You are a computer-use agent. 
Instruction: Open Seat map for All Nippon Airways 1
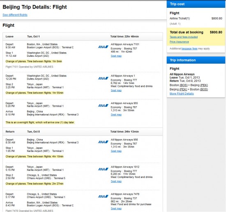116,91
